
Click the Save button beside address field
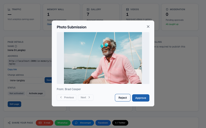(48, 80)
